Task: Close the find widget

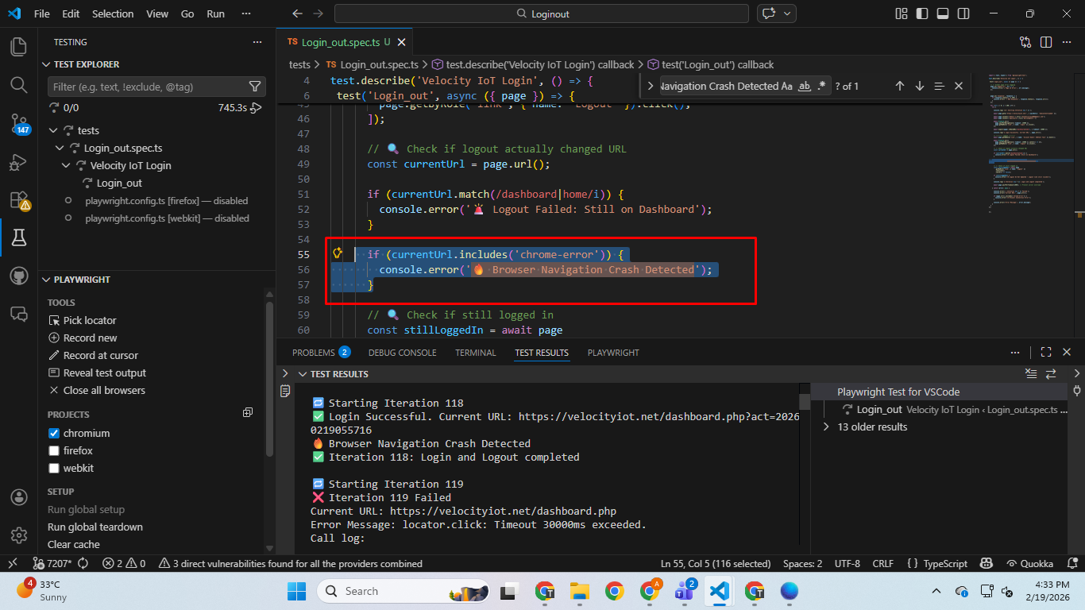Action: point(959,86)
